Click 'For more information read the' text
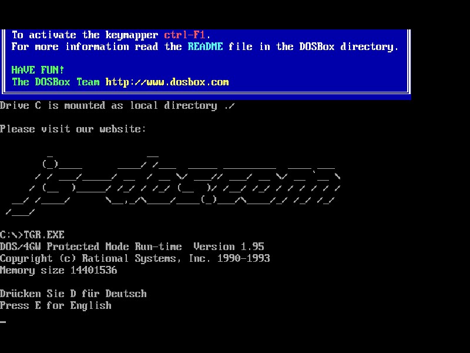The width and height of the screenshot is (470, 353). [96, 46]
